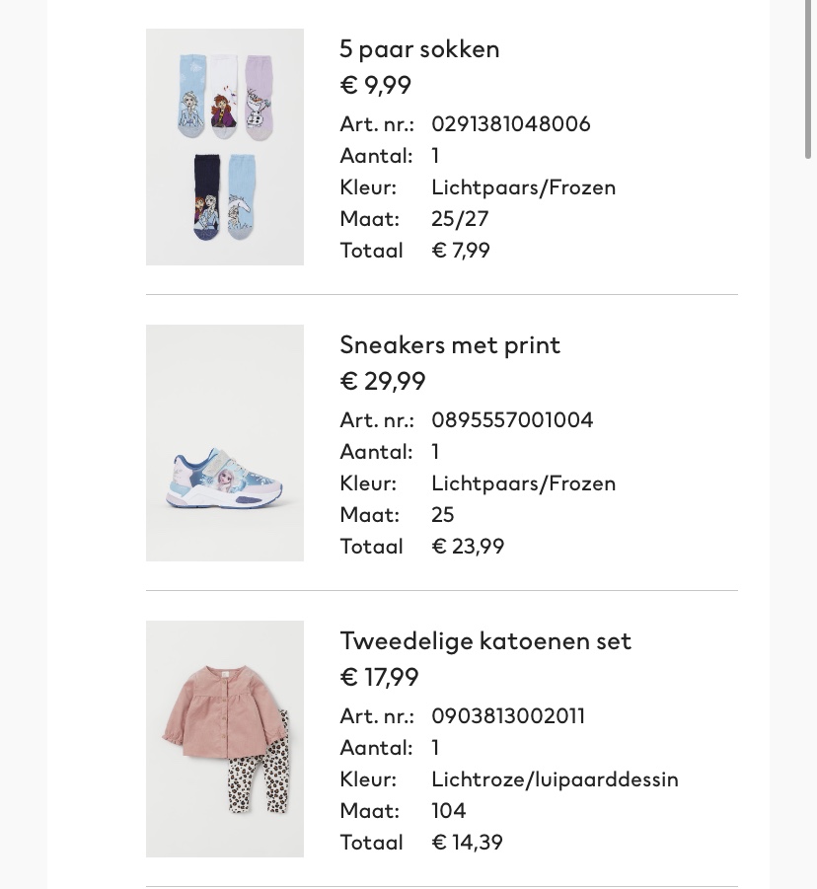Click the sneakers color Lichtpaars/Frozen text

523,483
